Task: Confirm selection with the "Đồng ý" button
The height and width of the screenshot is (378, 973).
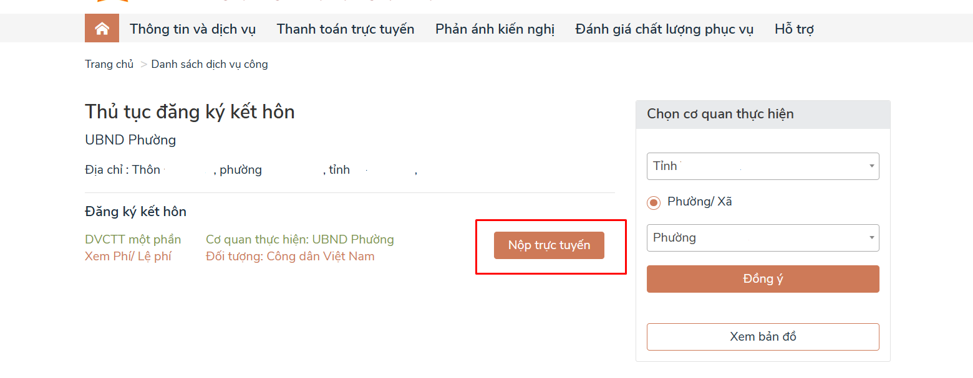Action: click(x=762, y=278)
